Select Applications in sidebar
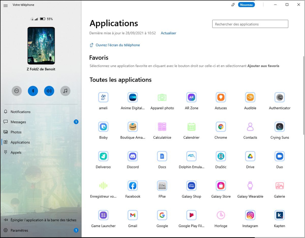The height and width of the screenshot is (238, 305). click(41, 142)
